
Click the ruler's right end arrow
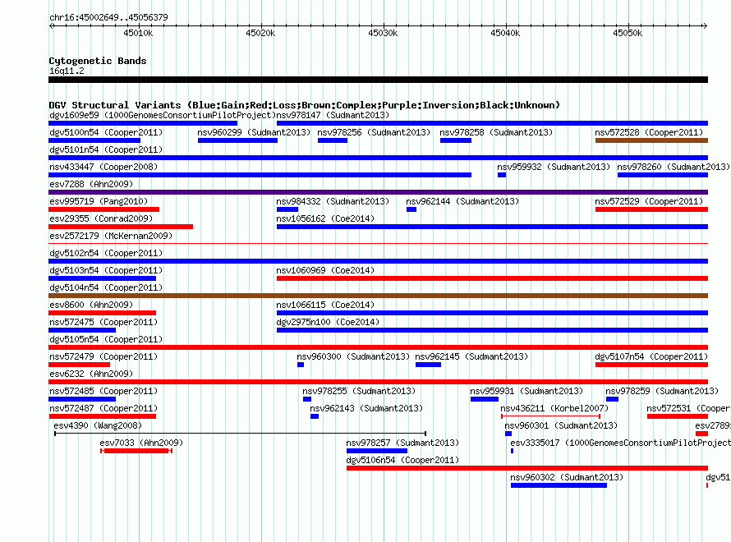[705, 26]
